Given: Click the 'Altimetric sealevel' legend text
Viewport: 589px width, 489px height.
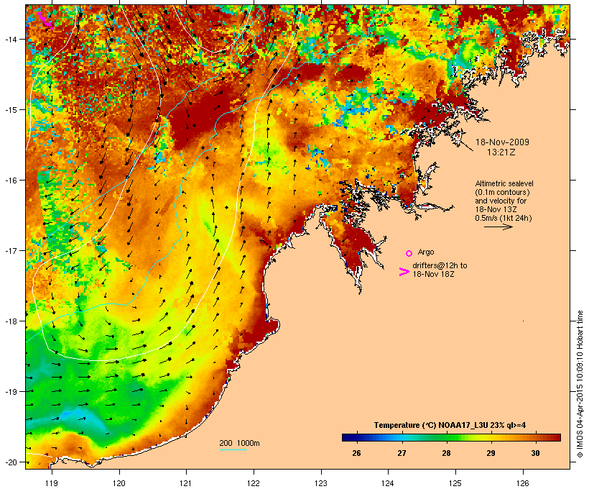Looking at the screenshot, I should click(504, 184).
